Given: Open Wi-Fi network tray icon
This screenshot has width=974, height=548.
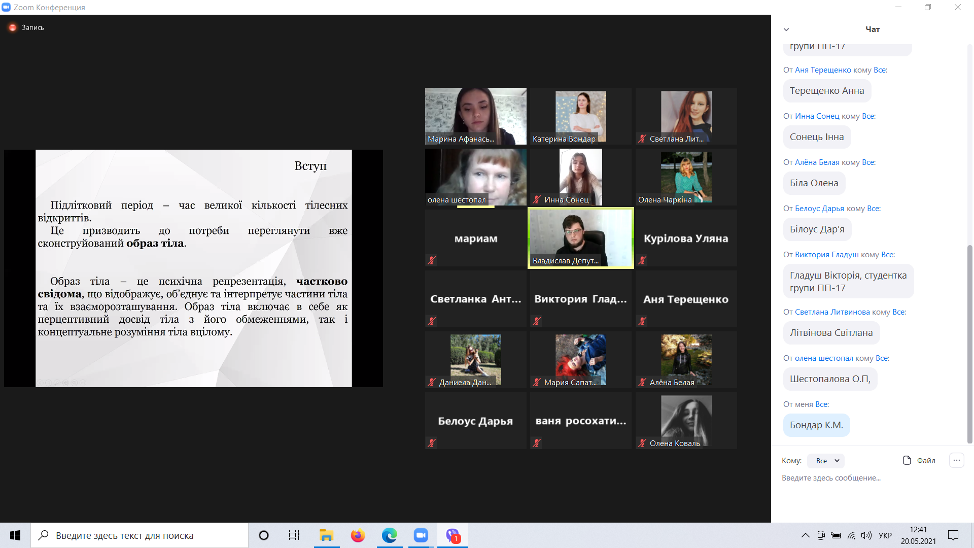Looking at the screenshot, I should coord(852,535).
